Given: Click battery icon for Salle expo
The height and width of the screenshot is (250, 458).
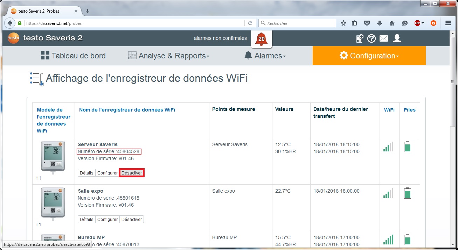Looking at the screenshot, I should pyautogui.click(x=408, y=193).
